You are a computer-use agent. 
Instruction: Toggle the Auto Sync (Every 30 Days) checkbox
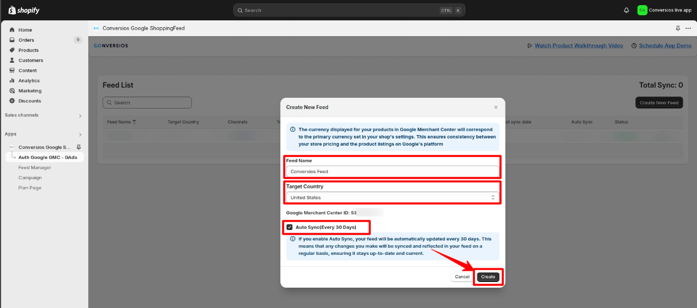(x=289, y=227)
